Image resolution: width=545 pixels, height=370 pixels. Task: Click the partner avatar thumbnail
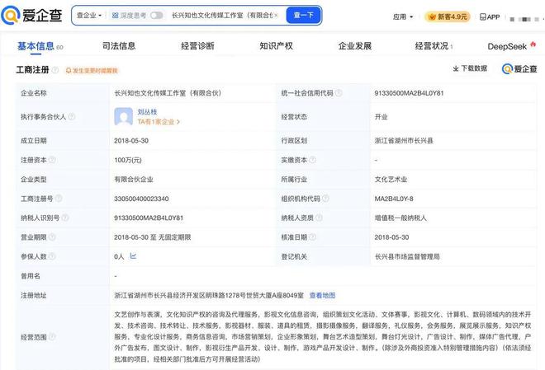click(123, 116)
